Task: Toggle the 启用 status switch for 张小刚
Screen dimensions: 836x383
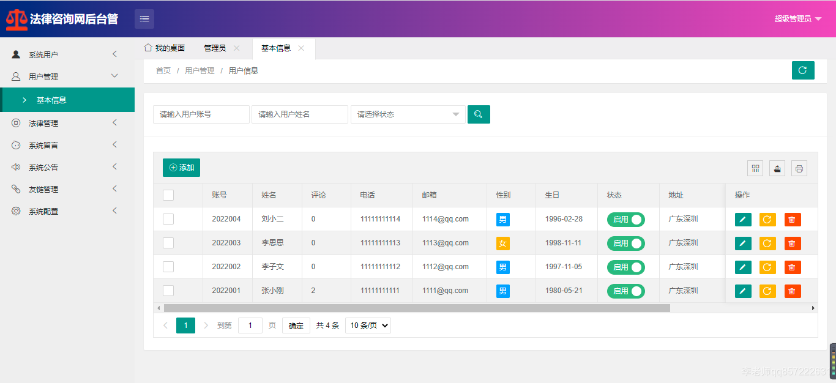Action: tap(626, 291)
